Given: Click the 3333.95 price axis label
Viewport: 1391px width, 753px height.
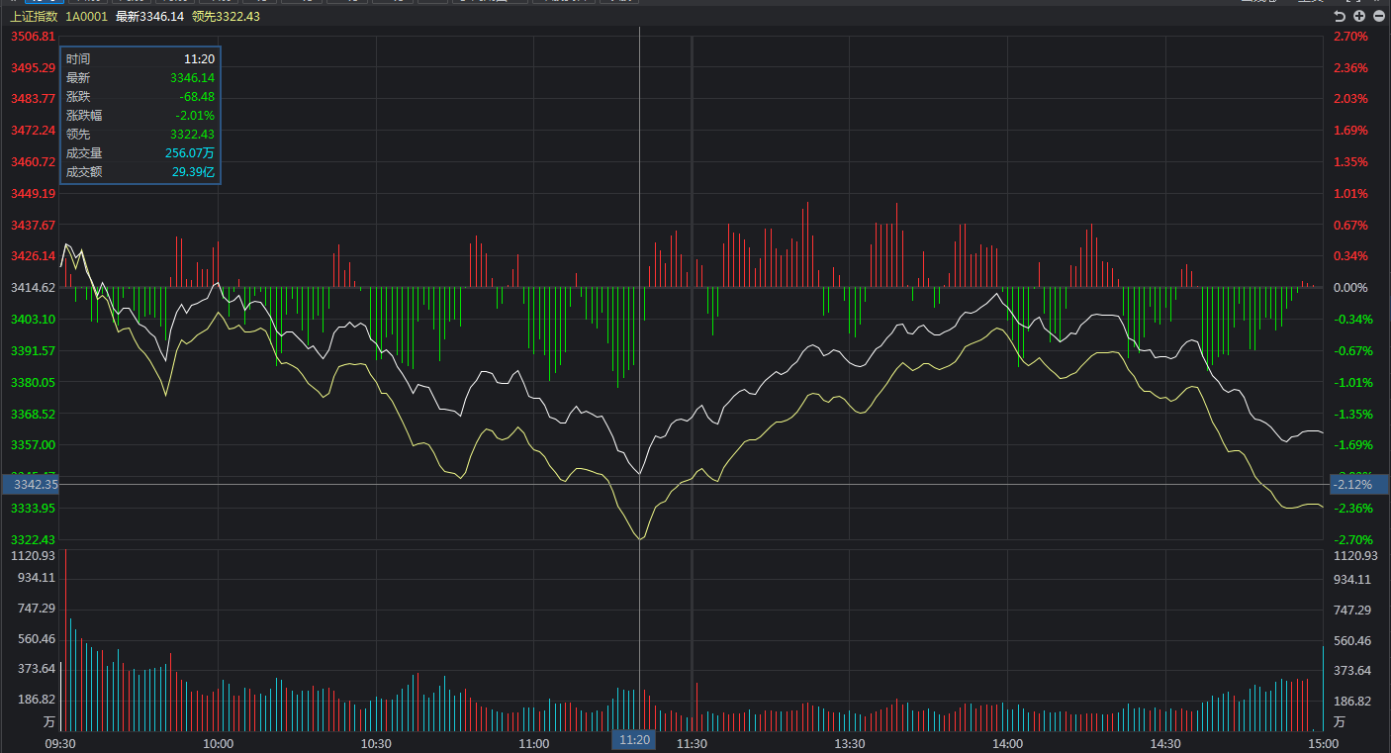Looking at the screenshot, I should point(33,509).
